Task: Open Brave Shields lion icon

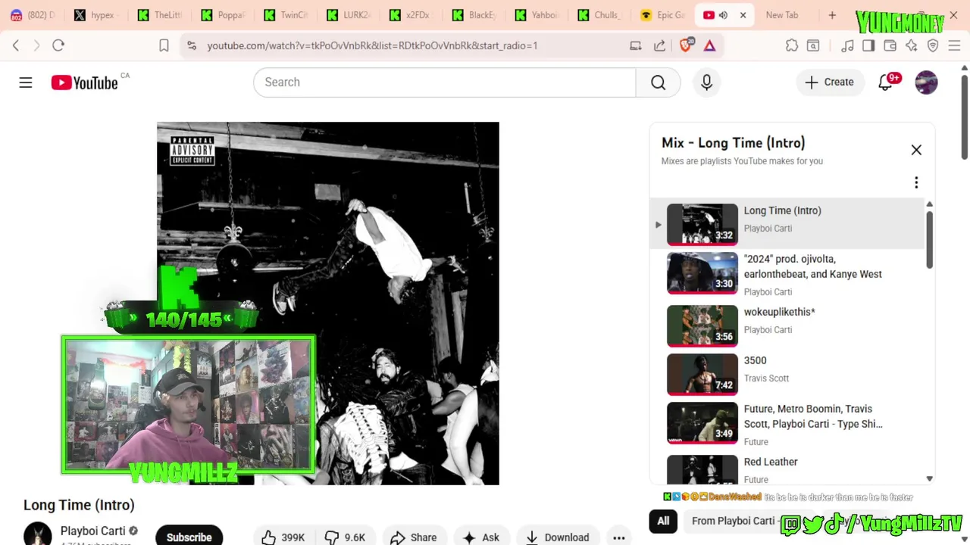Action: pyautogui.click(x=686, y=45)
